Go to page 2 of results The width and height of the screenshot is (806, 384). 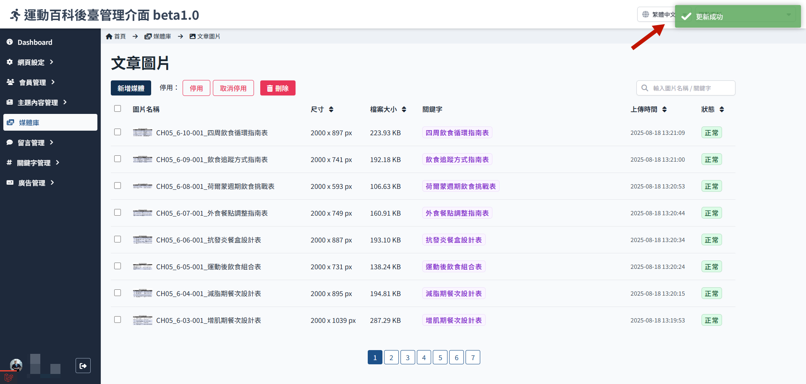click(391, 357)
